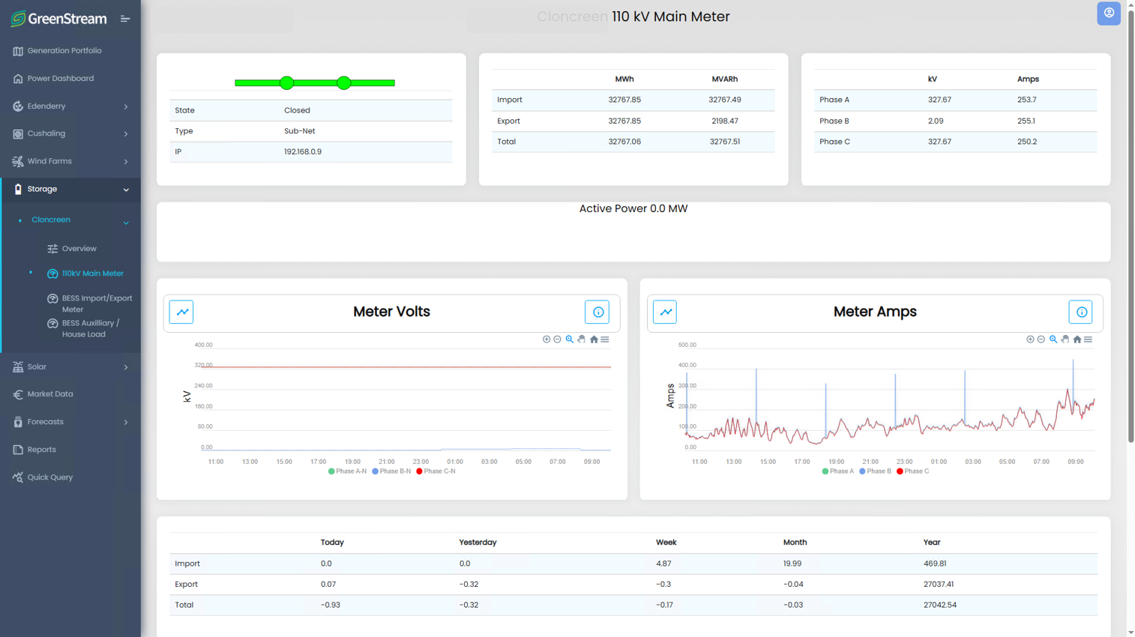
Task: Expand the Wind Farms menu
Action: (x=70, y=161)
